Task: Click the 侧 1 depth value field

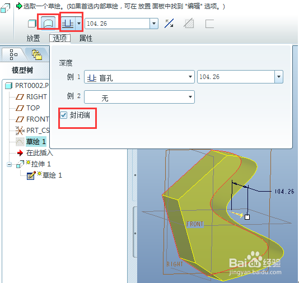Action: pos(236,77)
